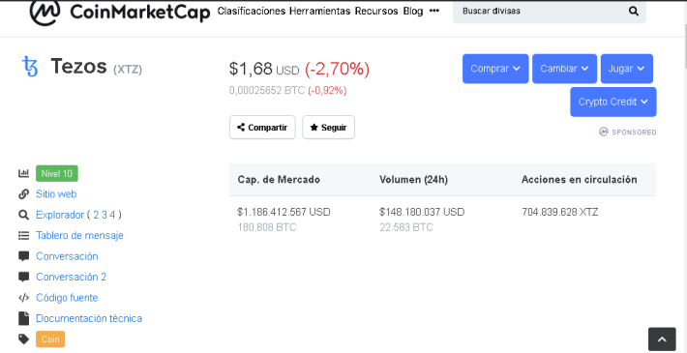This screenshot has width=687, height=353.
Task: Click the source code brackets icon
Action: click(23, 298)
